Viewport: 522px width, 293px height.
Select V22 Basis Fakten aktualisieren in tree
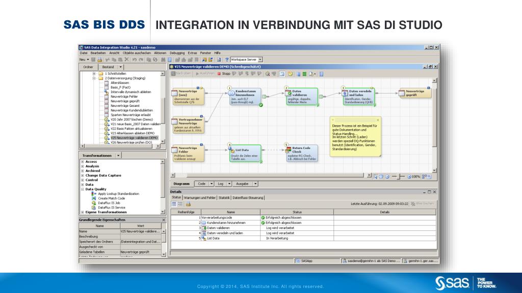(131, 129)
